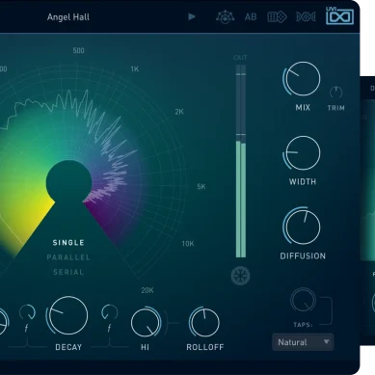This screenshot has height=375, width=375.
Task: Click the circular spectrum display center
Action: coord(68,182)
